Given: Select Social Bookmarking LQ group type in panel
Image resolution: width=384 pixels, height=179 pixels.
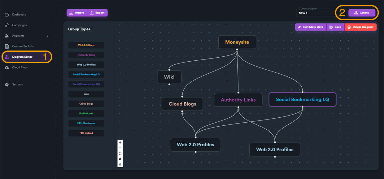Looking at the screenshot, I should pos(86,74).
